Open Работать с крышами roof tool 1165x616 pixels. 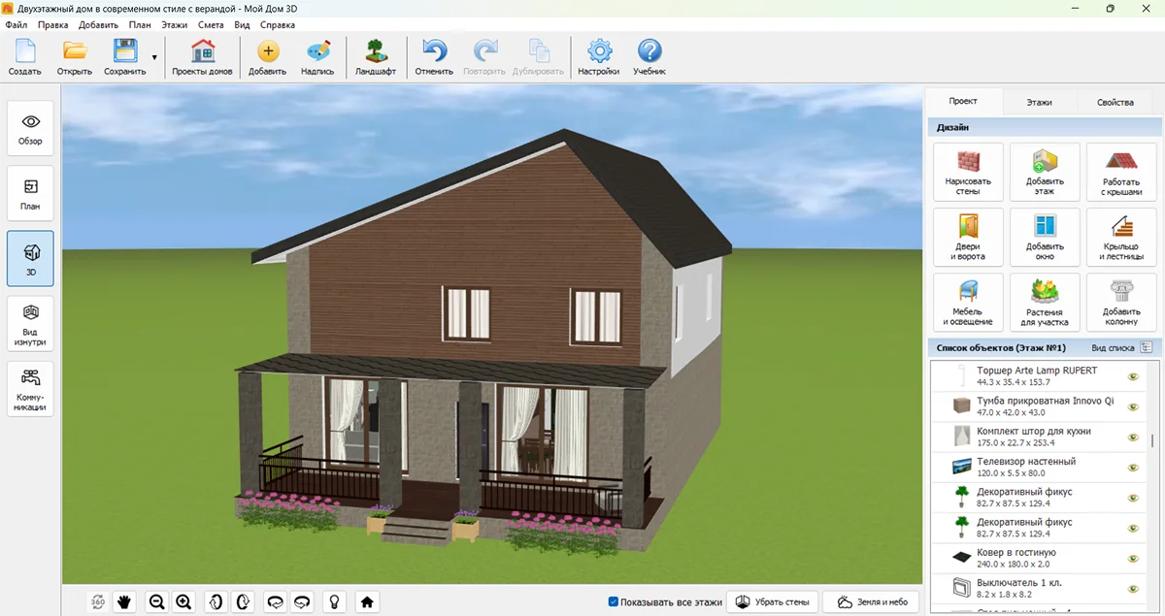pos(1121,173)
